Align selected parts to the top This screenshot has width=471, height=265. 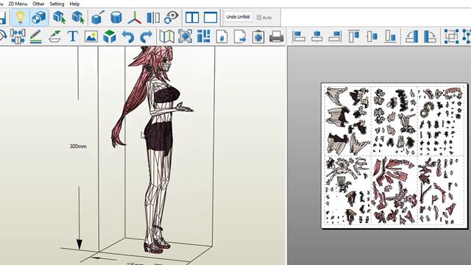pos(354,37)
